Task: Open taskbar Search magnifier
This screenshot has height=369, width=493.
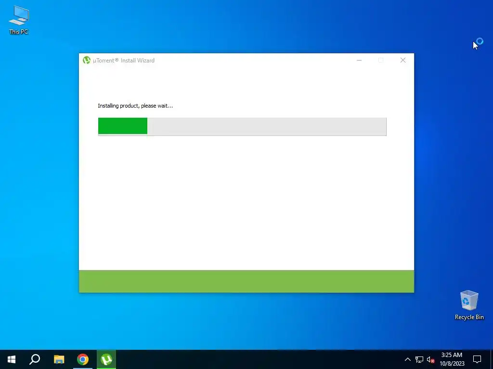Action: point(35,359)
